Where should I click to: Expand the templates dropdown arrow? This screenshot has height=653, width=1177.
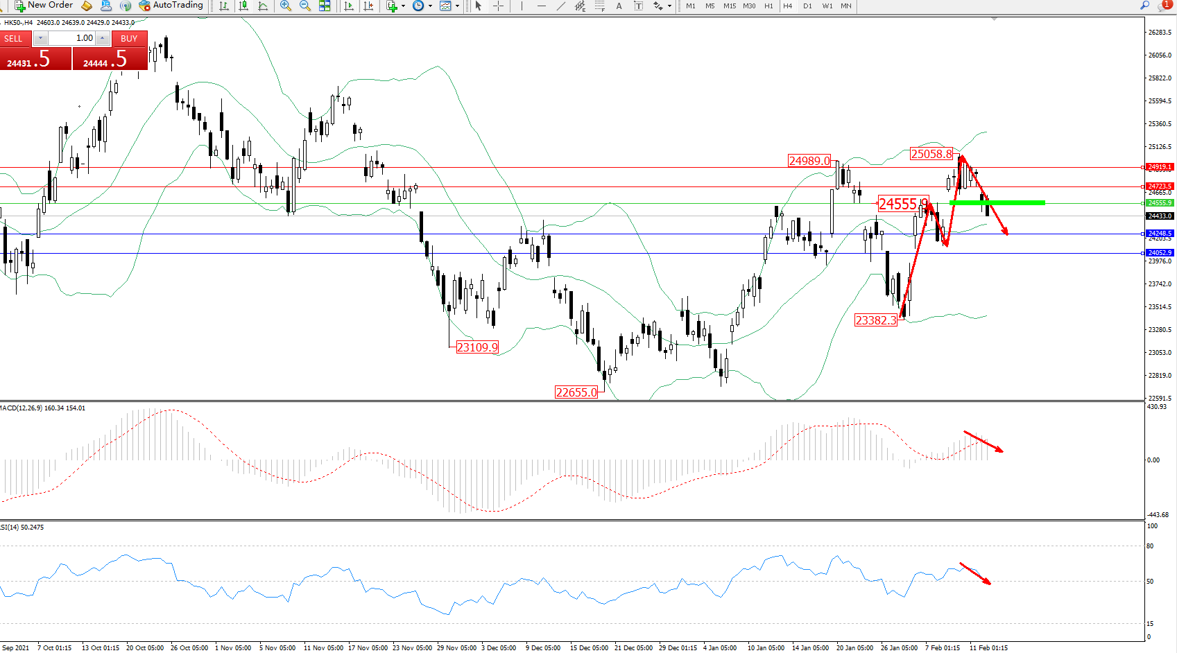pos(457,6)
